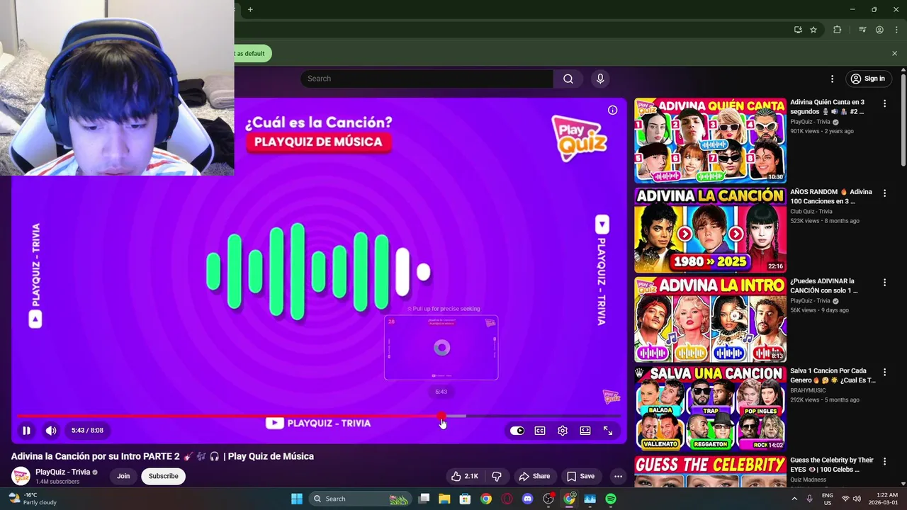
Task: Like the video (2.1K)
Action: click(x=465, y=476)
